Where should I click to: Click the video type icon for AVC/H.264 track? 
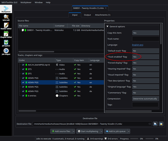(57, 65)
